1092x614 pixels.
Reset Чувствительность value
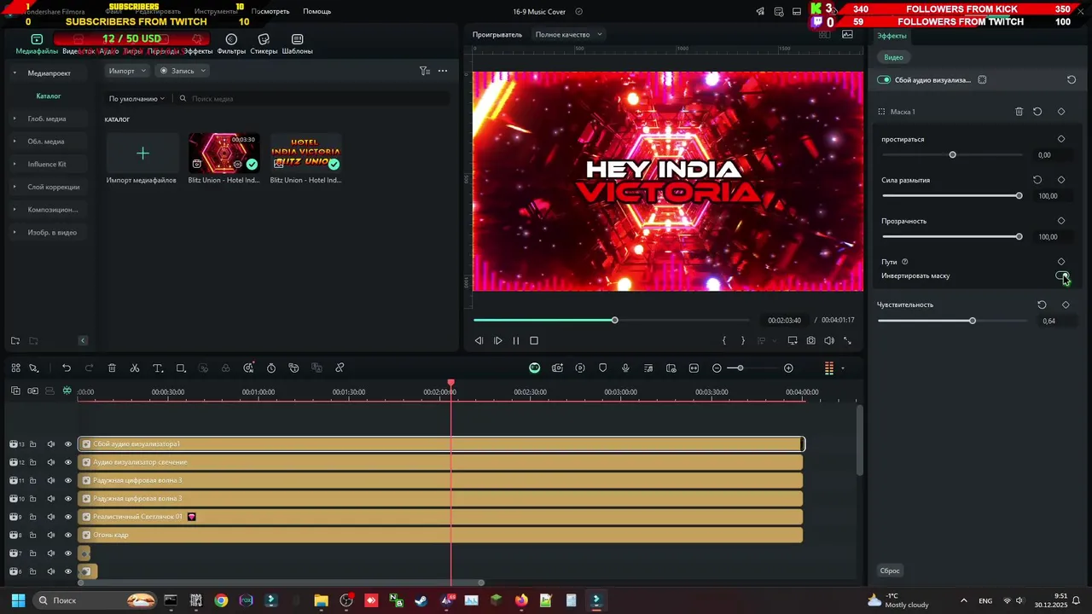(1042, 304)
